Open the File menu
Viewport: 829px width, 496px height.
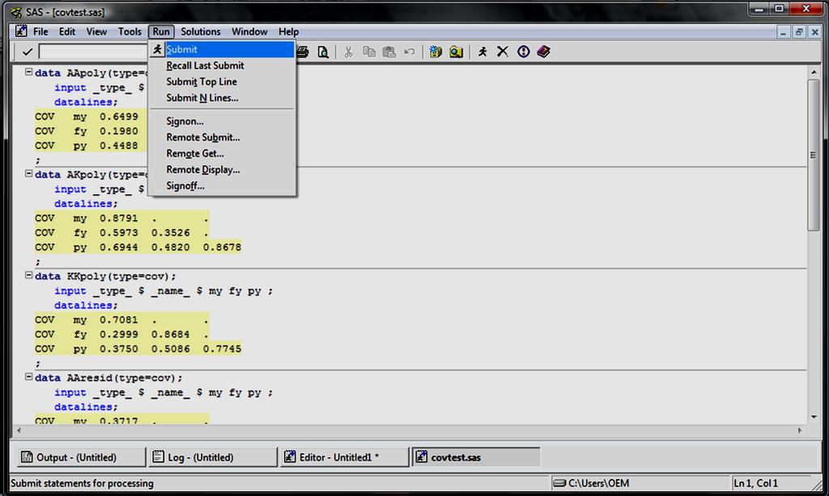[40, 32]
